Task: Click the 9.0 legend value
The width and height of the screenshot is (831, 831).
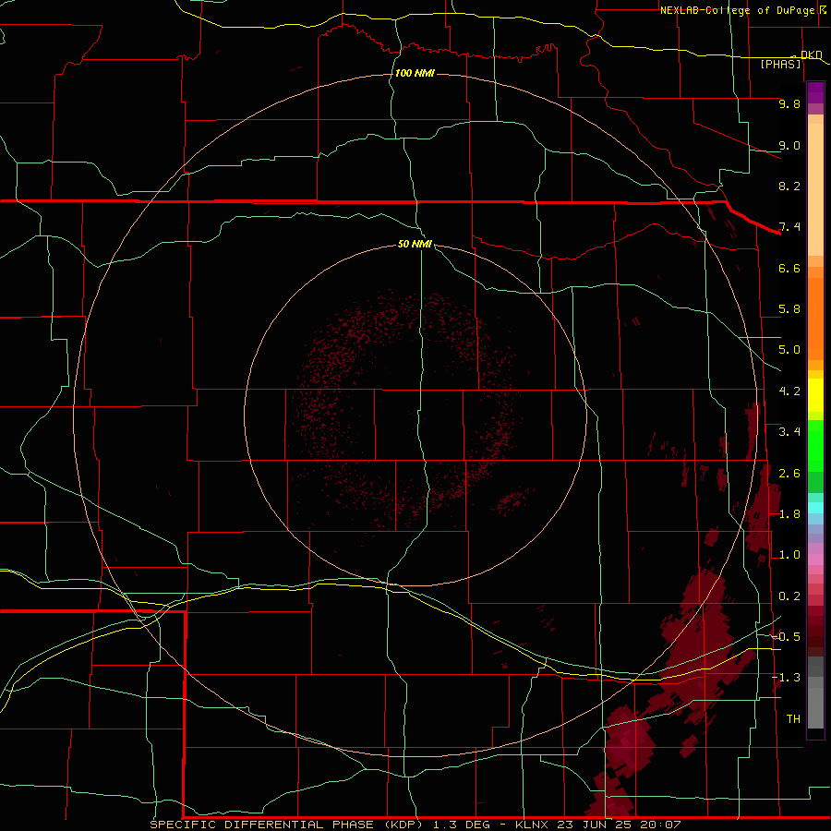Action: pyautogui.click(x=789, y=145)
